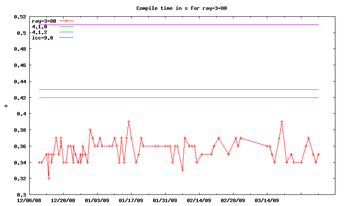Click the 4.1.0 legend label
Viewport: 344px width, 206px height.
tap(40, 26)
